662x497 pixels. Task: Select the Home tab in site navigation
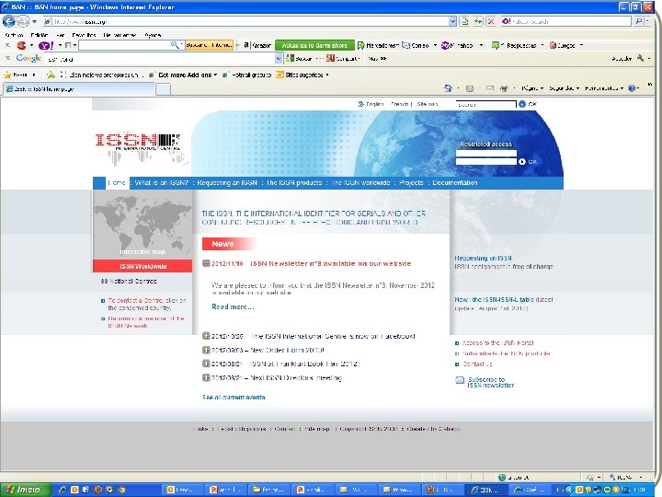(x=117, y=182)
